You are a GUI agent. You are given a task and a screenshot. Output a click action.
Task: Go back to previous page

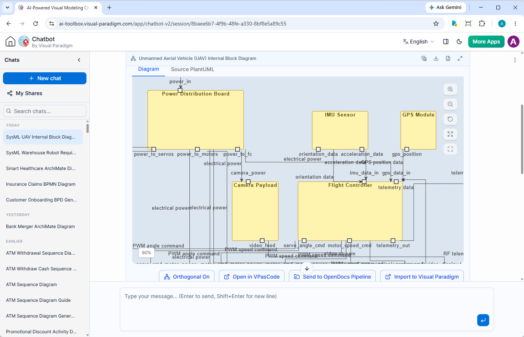[9, 24]
